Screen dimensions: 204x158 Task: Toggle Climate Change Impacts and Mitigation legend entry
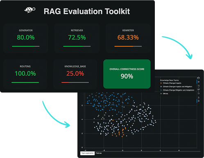177,87
